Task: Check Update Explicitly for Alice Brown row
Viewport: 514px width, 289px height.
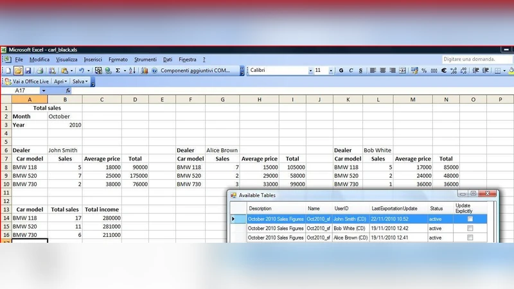Action: (470, 238)
